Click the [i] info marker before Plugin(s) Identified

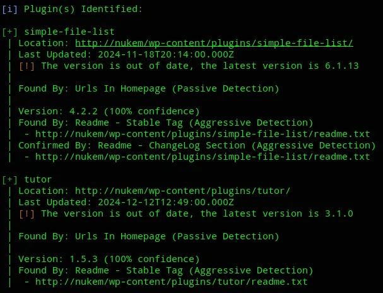point(9,9)
